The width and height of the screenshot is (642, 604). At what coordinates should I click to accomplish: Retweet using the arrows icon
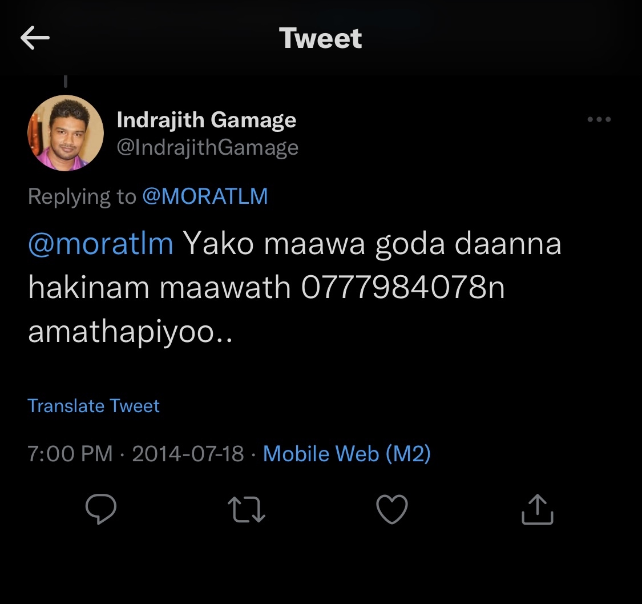coord(247,509)
